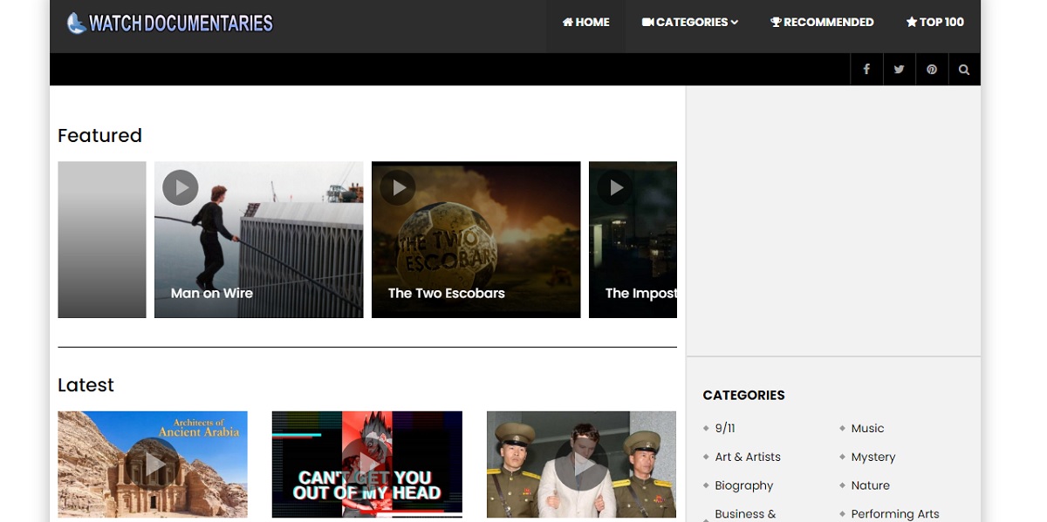Image resolution: width=1047 pixels, height=522 pixels.
Task: Select the Music category link
Action: tap(867, 428)
